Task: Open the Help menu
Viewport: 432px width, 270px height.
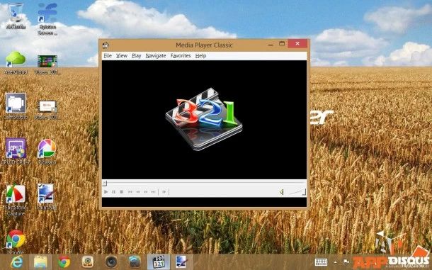Action: [x=200, y=56]
